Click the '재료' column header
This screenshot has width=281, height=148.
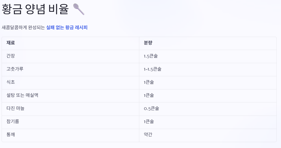click(70, 43)
